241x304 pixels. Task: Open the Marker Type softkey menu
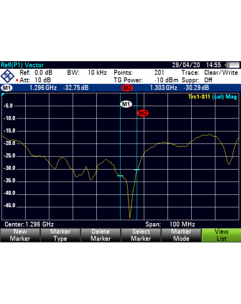(x=60, y=235)
